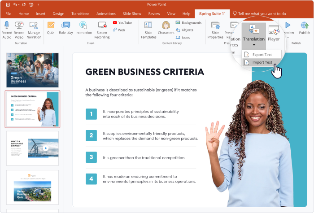Switch to the Home tab
This screenshot has height=213, width=314.
coord(24,13)
